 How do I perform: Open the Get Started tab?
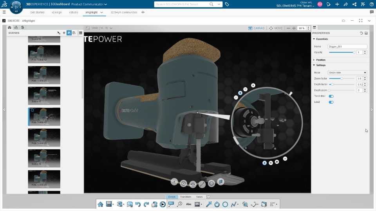[x=37, y=12]
